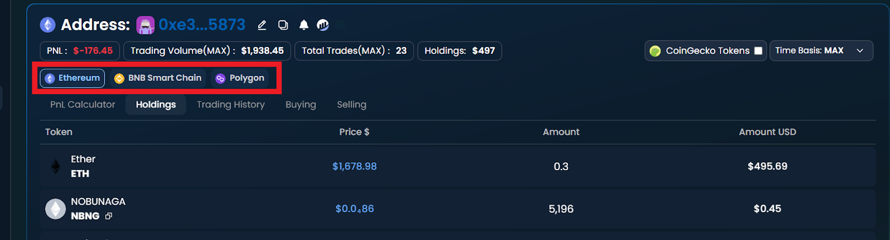This screenshot has width=890, height=240.
Task: Select the Ethereum chain filter
Action: click(x=72, y=78)
